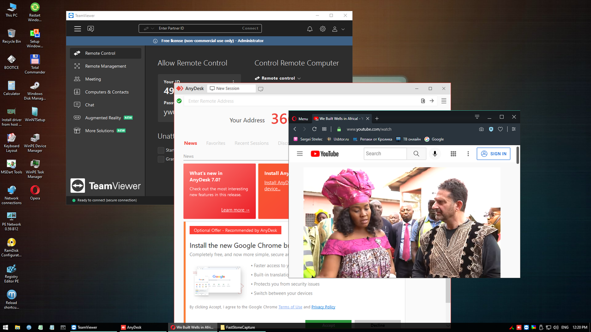
Task: Click the Opera page vertical scrollbar
Action: point(518,154)
